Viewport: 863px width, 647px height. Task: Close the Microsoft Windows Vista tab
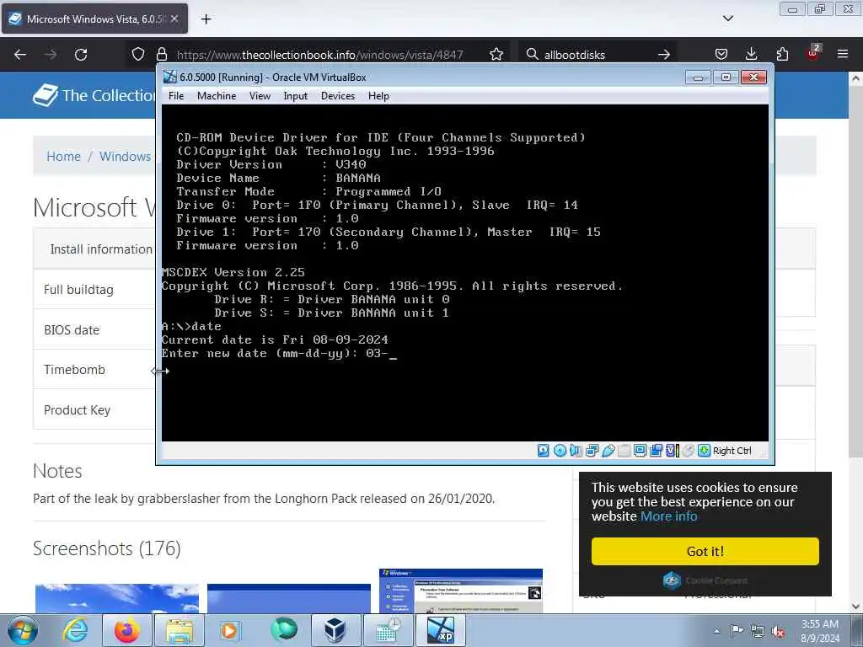coord(174,19)
